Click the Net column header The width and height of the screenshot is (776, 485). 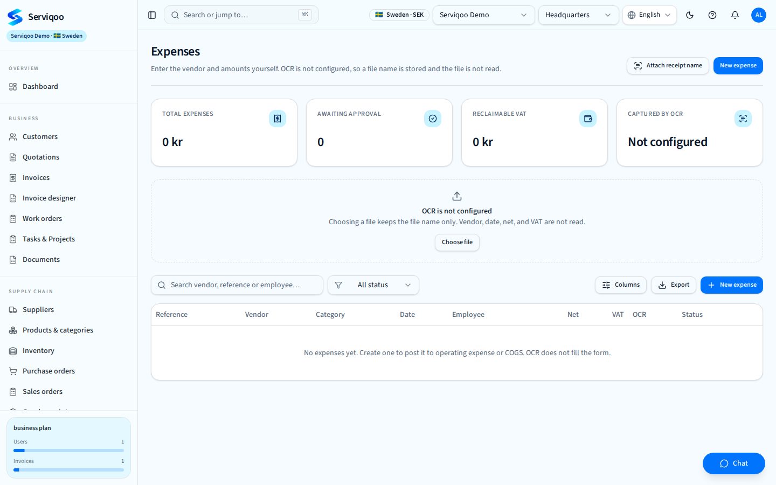coord(573,315)
